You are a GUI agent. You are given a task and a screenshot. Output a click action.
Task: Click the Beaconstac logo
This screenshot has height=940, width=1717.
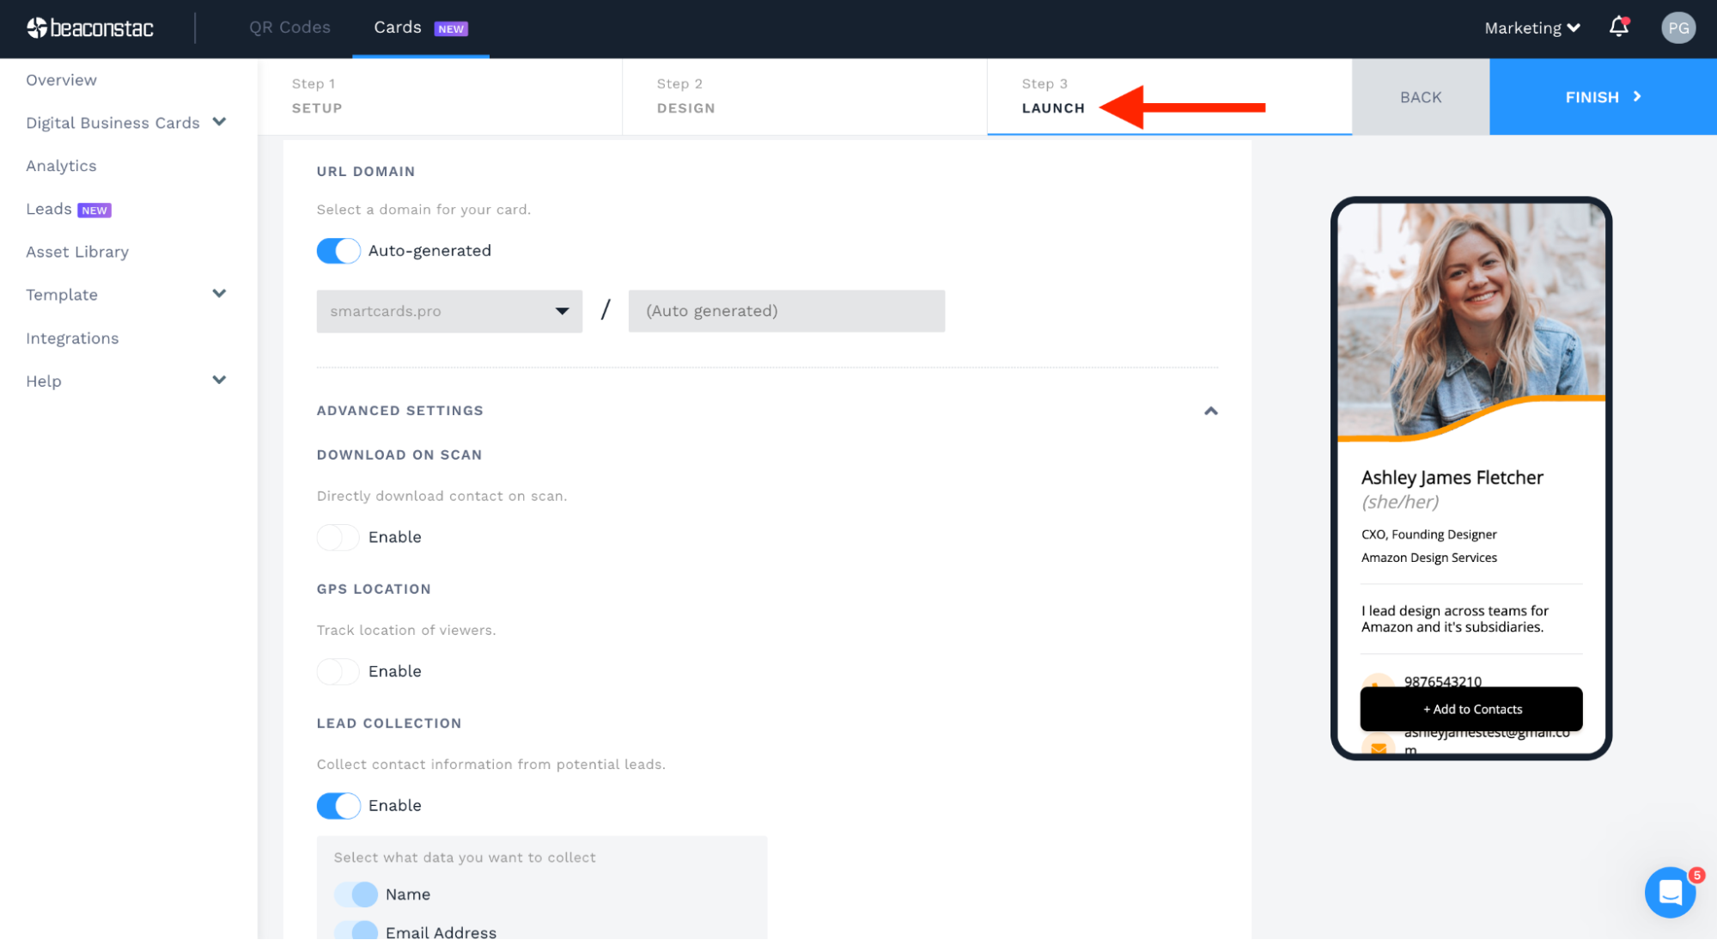90,28
